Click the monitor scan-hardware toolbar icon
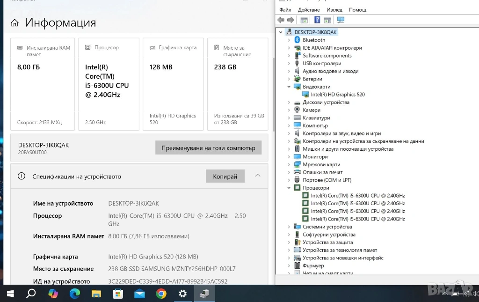The image size is (479, 302). (341, 20)
